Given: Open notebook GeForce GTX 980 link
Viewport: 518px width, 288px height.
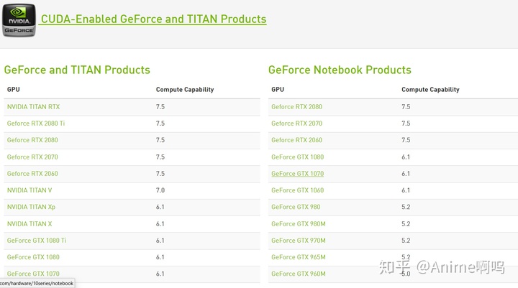Looking at the screenshot, I should tap(296, 207).
